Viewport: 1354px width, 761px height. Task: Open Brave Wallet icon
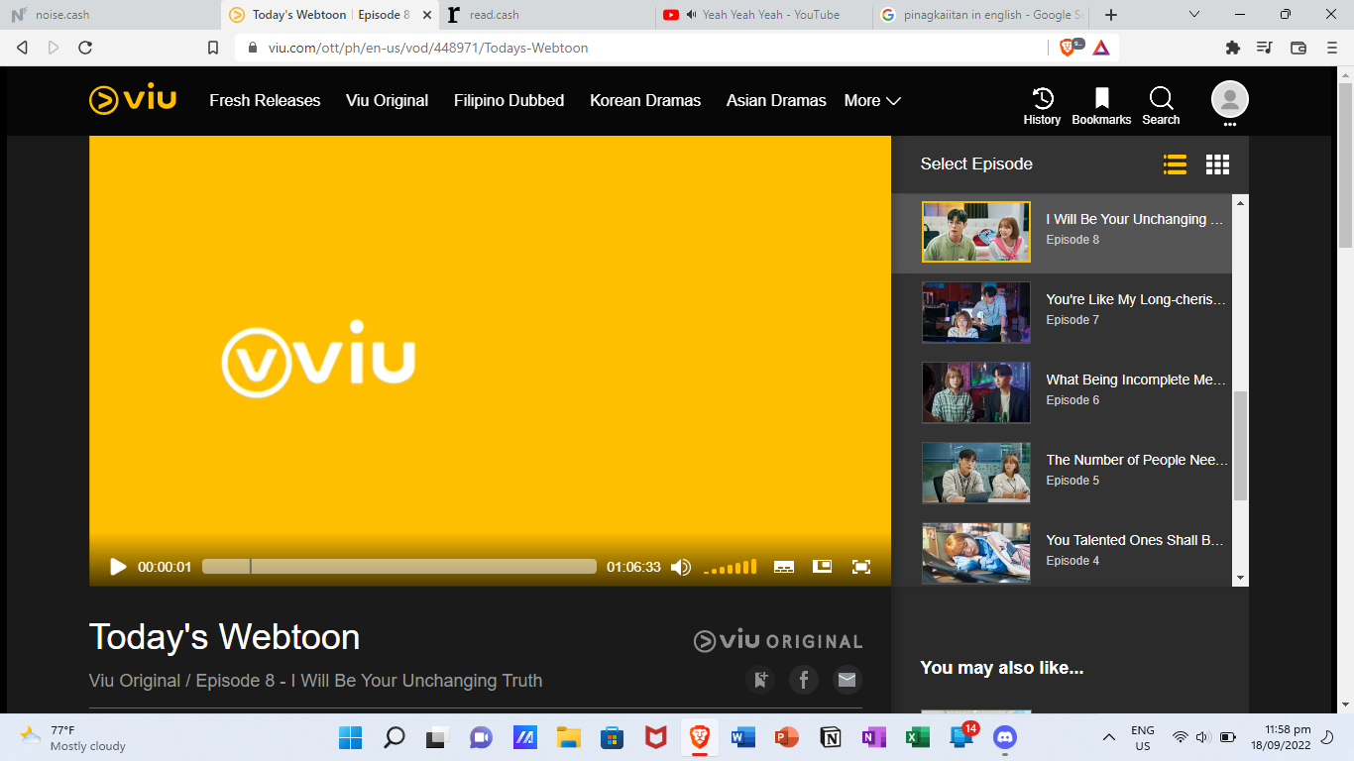pyautogui.click(x=1298, y=48)
